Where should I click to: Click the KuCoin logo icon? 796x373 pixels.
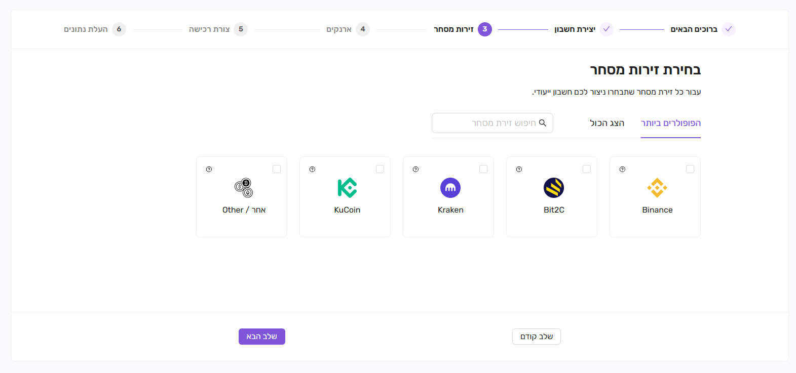(347, 188)
